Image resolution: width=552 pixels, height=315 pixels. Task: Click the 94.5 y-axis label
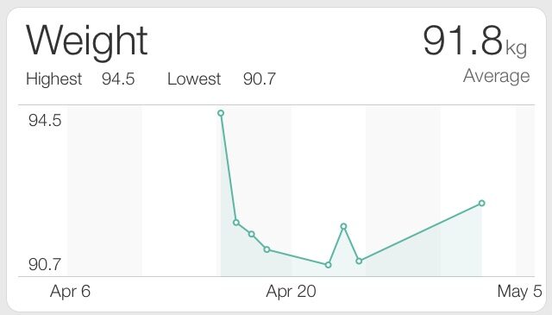[45, 121]
